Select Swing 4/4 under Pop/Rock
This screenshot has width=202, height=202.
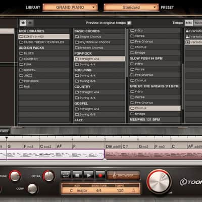(99, 65)
